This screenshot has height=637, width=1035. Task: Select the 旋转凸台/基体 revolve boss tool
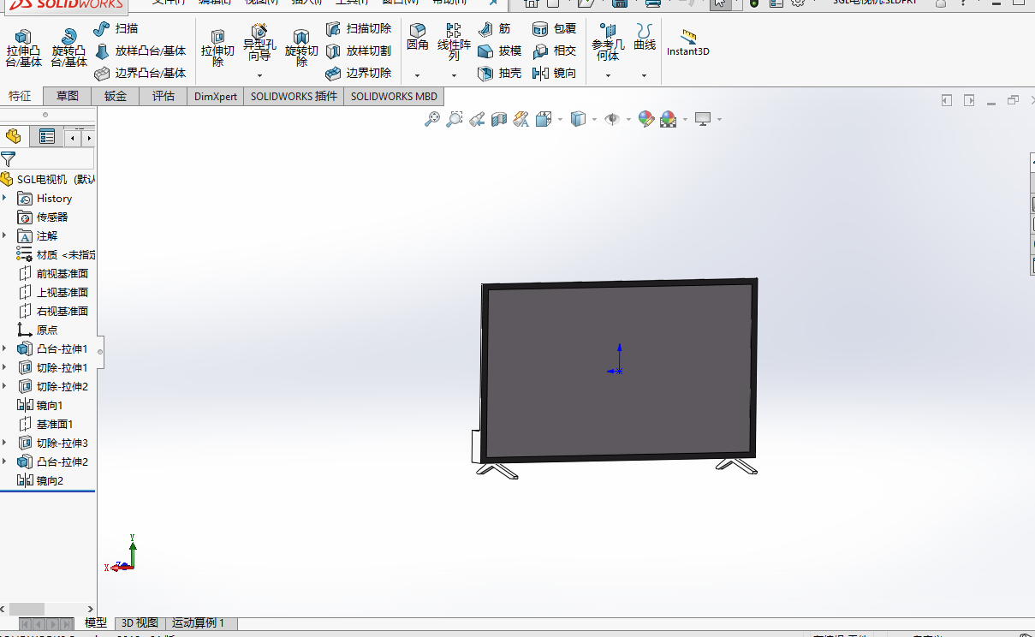[x=68, y=48]
